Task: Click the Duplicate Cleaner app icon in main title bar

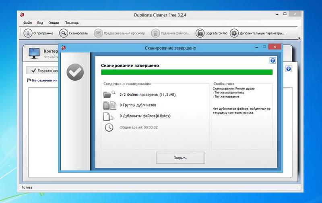Action: (22, 15)
